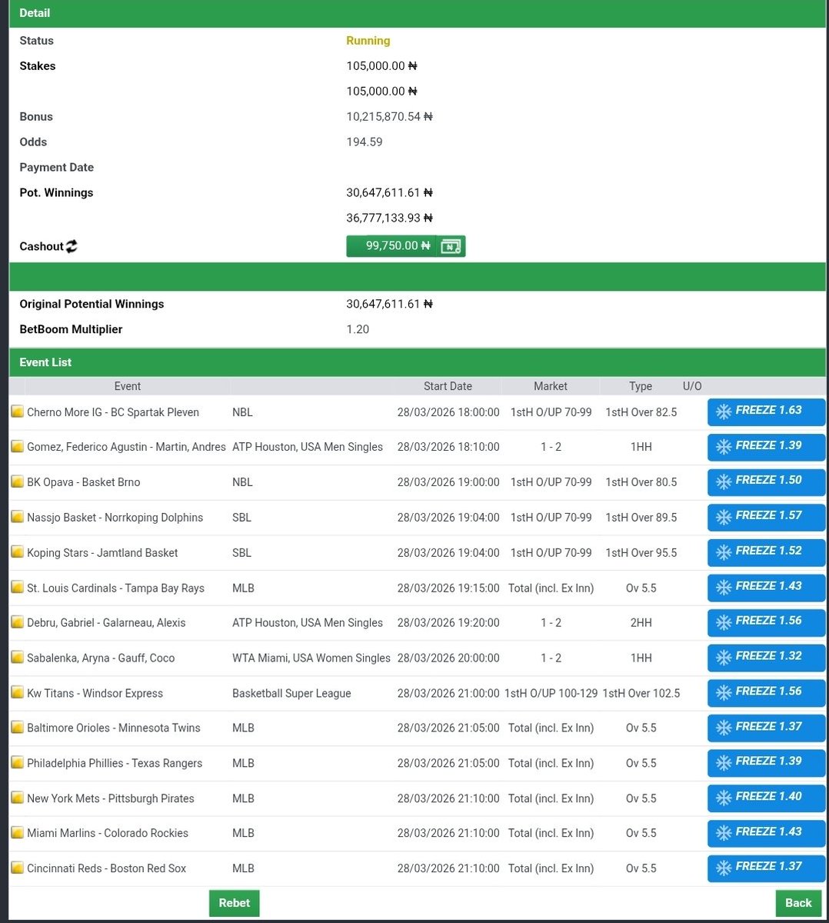The width and height of the screenshot is (829, 923).
Task: Freeze Cherno More IG bet at 1.63
Action: point(766,412)
